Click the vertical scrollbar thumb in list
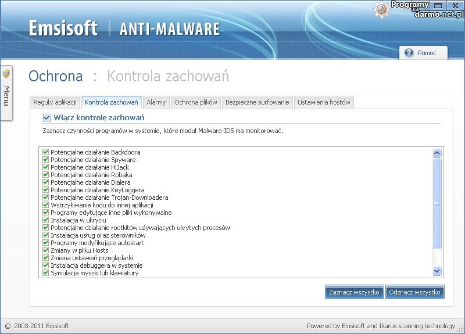Viewport: 465px width, 334px height. [437, 203]
